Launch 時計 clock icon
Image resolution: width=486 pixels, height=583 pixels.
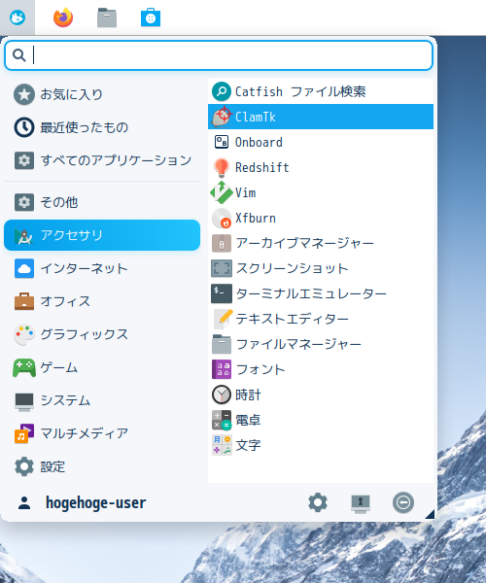pyautogui.click(x=222, y=394)
